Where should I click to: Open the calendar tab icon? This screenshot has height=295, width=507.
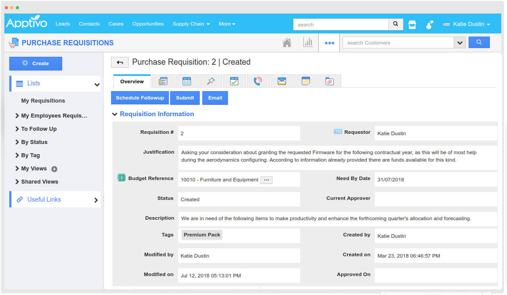click(186, 81)
